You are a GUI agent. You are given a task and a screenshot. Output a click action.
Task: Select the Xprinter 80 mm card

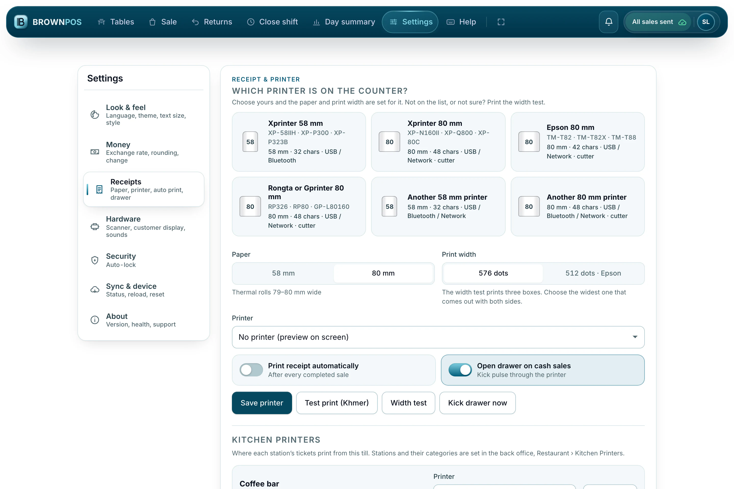coord(438,142)
